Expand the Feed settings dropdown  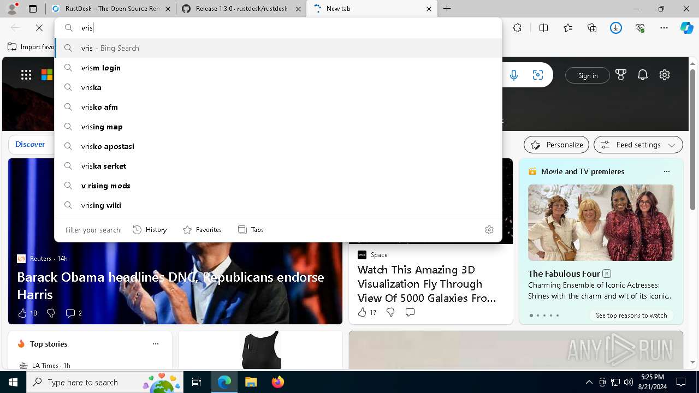[x=638, y=145]
